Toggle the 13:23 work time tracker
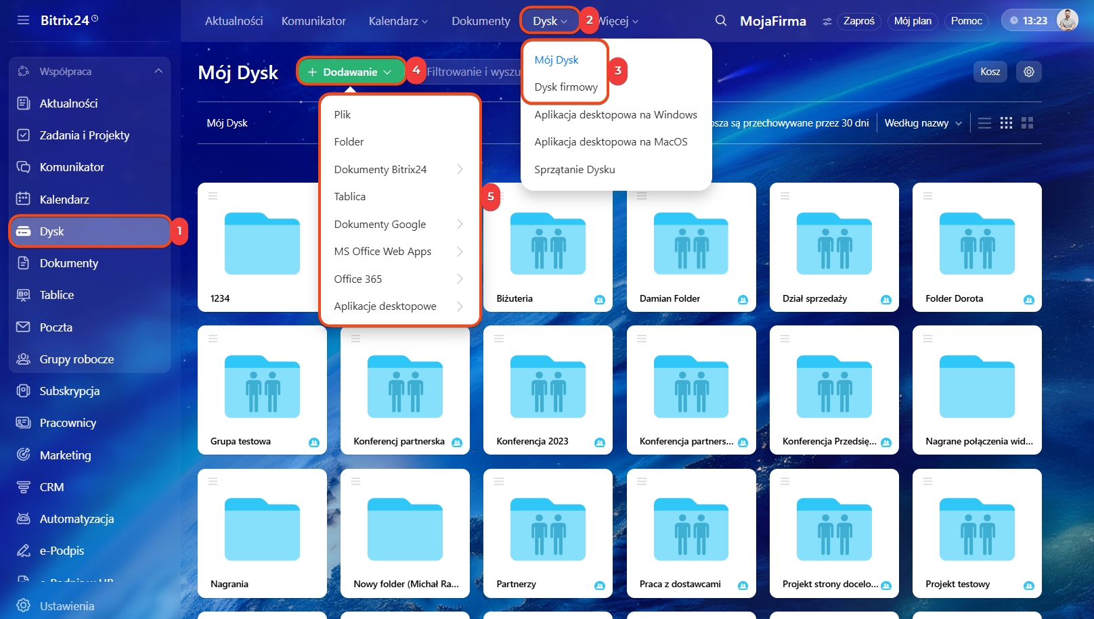1094x619 pixels. pyautogui.click(x=1028, y=21)
